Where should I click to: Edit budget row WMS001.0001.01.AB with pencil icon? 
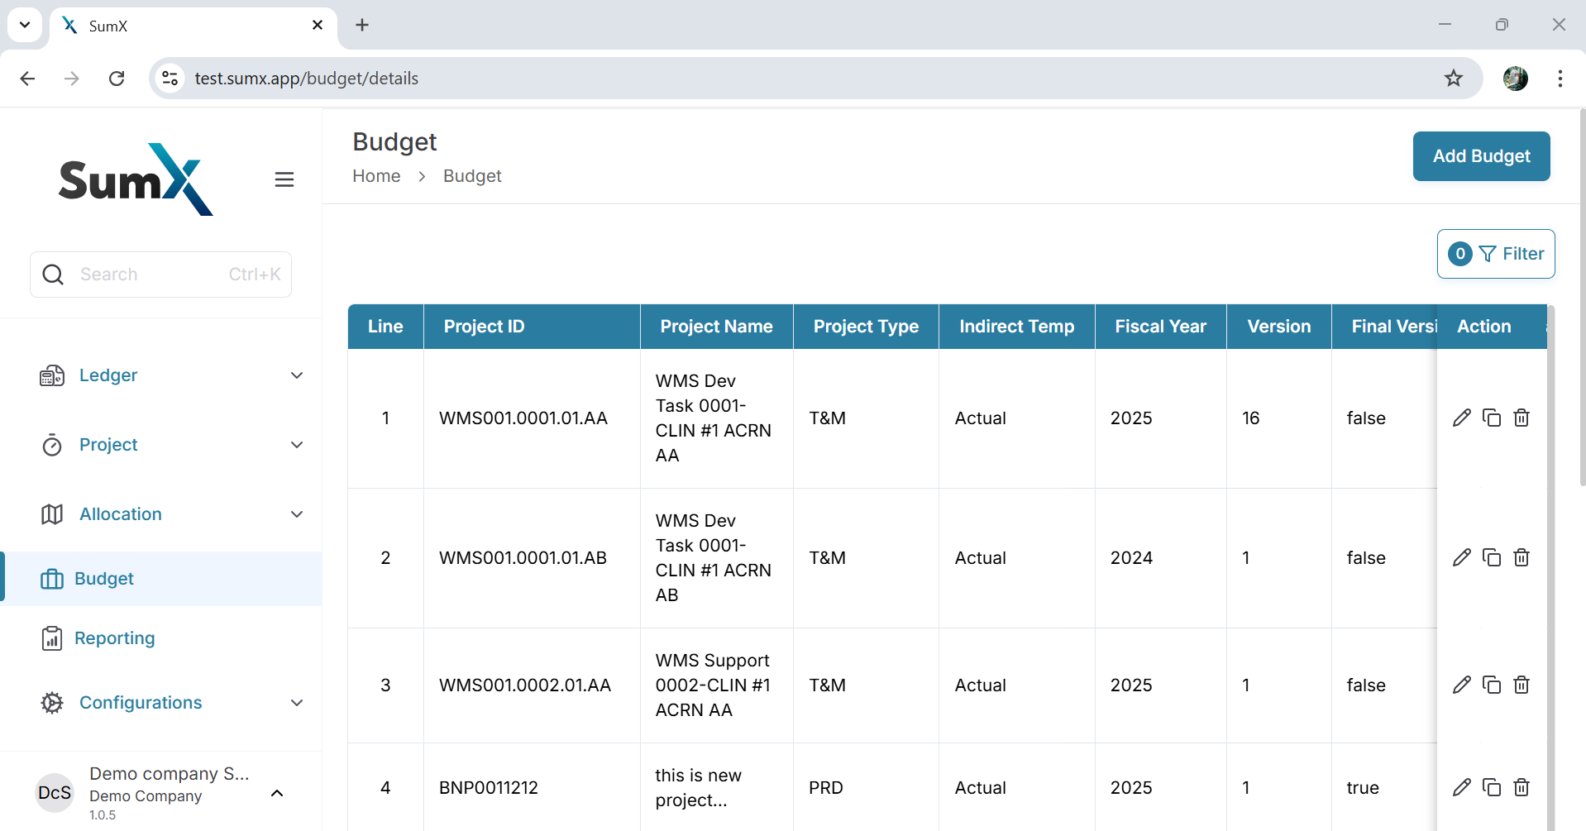(1462, 557)
